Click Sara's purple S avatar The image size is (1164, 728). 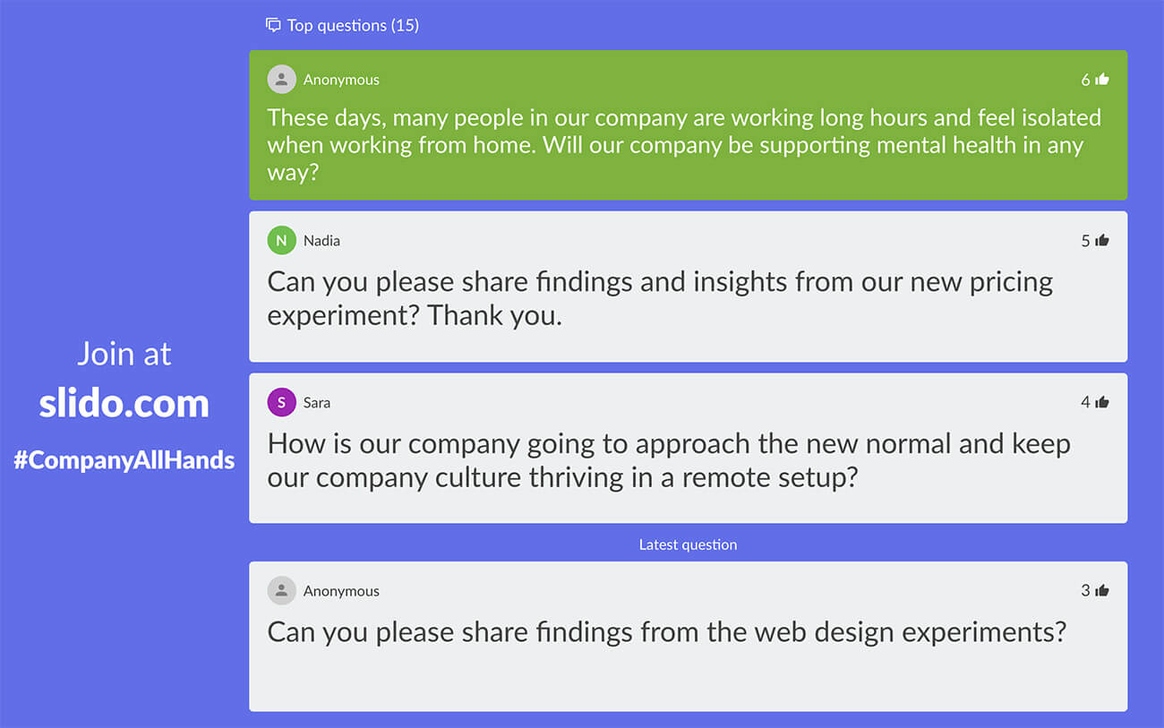(x=281, y=403)
